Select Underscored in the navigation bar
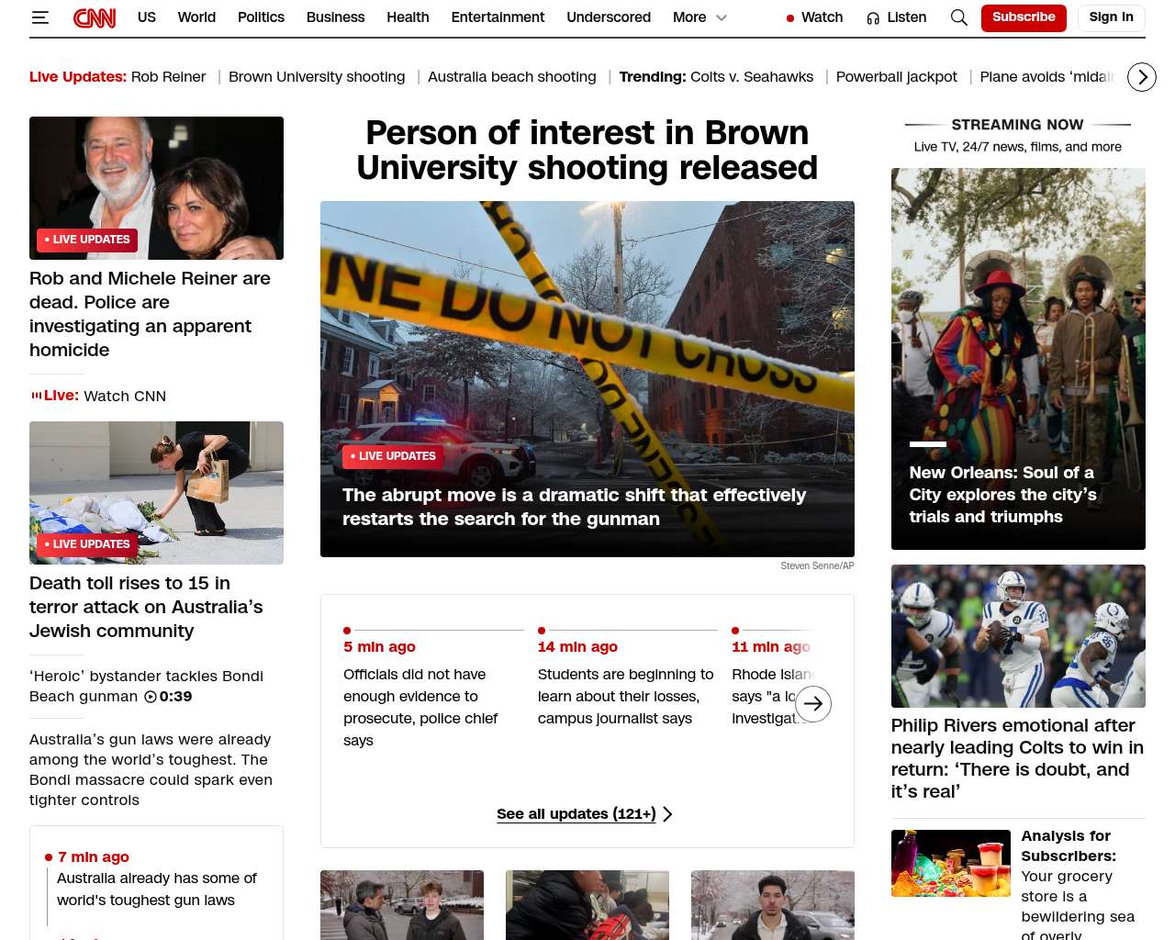Viewport: 1175px width, 940px height. pos(608,17)
